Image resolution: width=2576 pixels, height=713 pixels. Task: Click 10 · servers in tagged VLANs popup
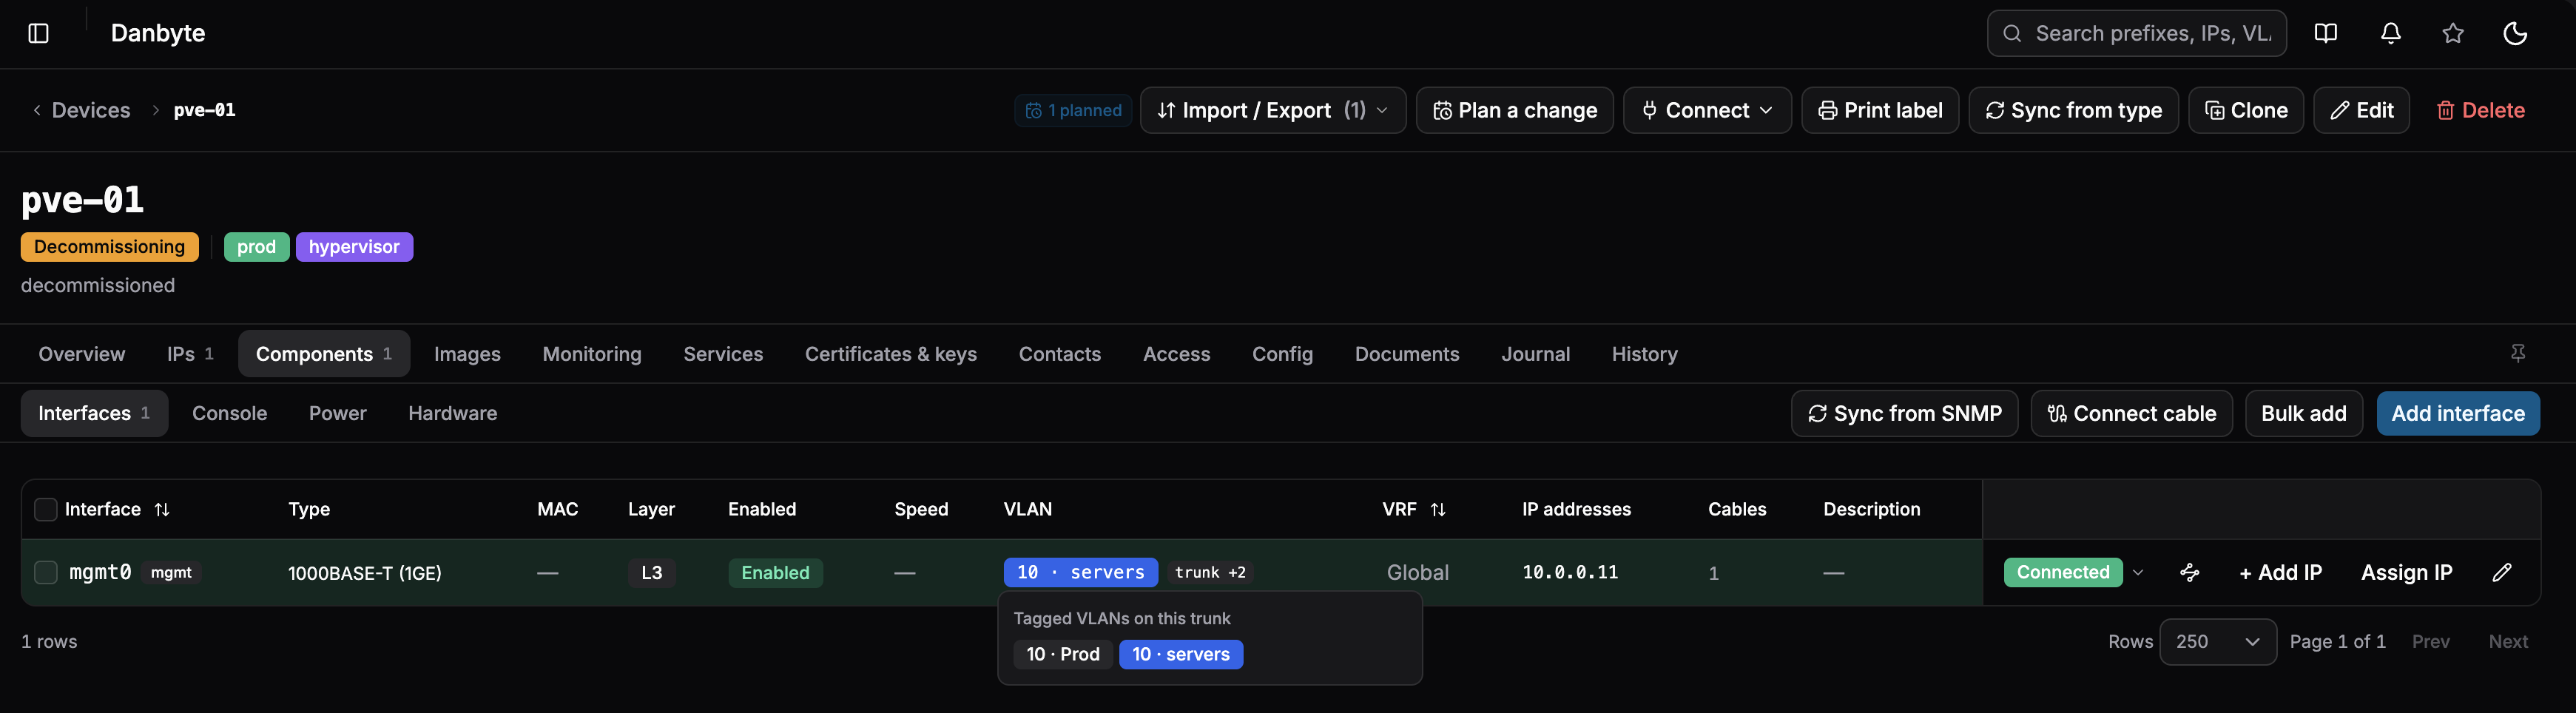1180,654
